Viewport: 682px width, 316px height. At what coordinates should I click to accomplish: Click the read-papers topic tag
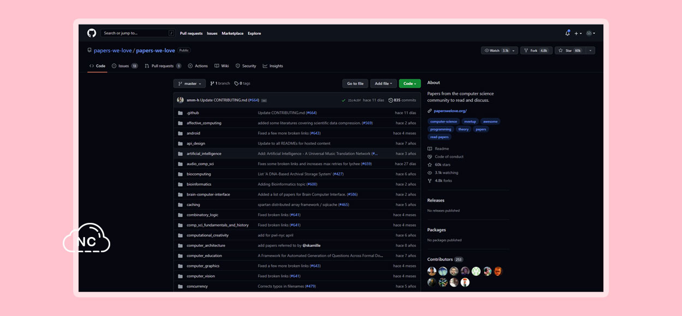coord(439,137)
